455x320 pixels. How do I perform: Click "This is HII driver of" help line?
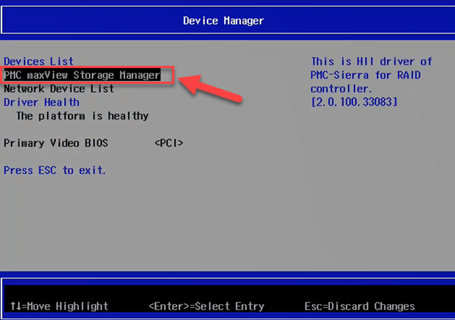371,61
